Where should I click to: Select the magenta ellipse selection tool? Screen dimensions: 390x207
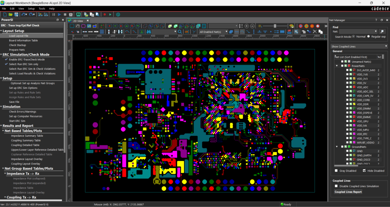coord(83,26)
